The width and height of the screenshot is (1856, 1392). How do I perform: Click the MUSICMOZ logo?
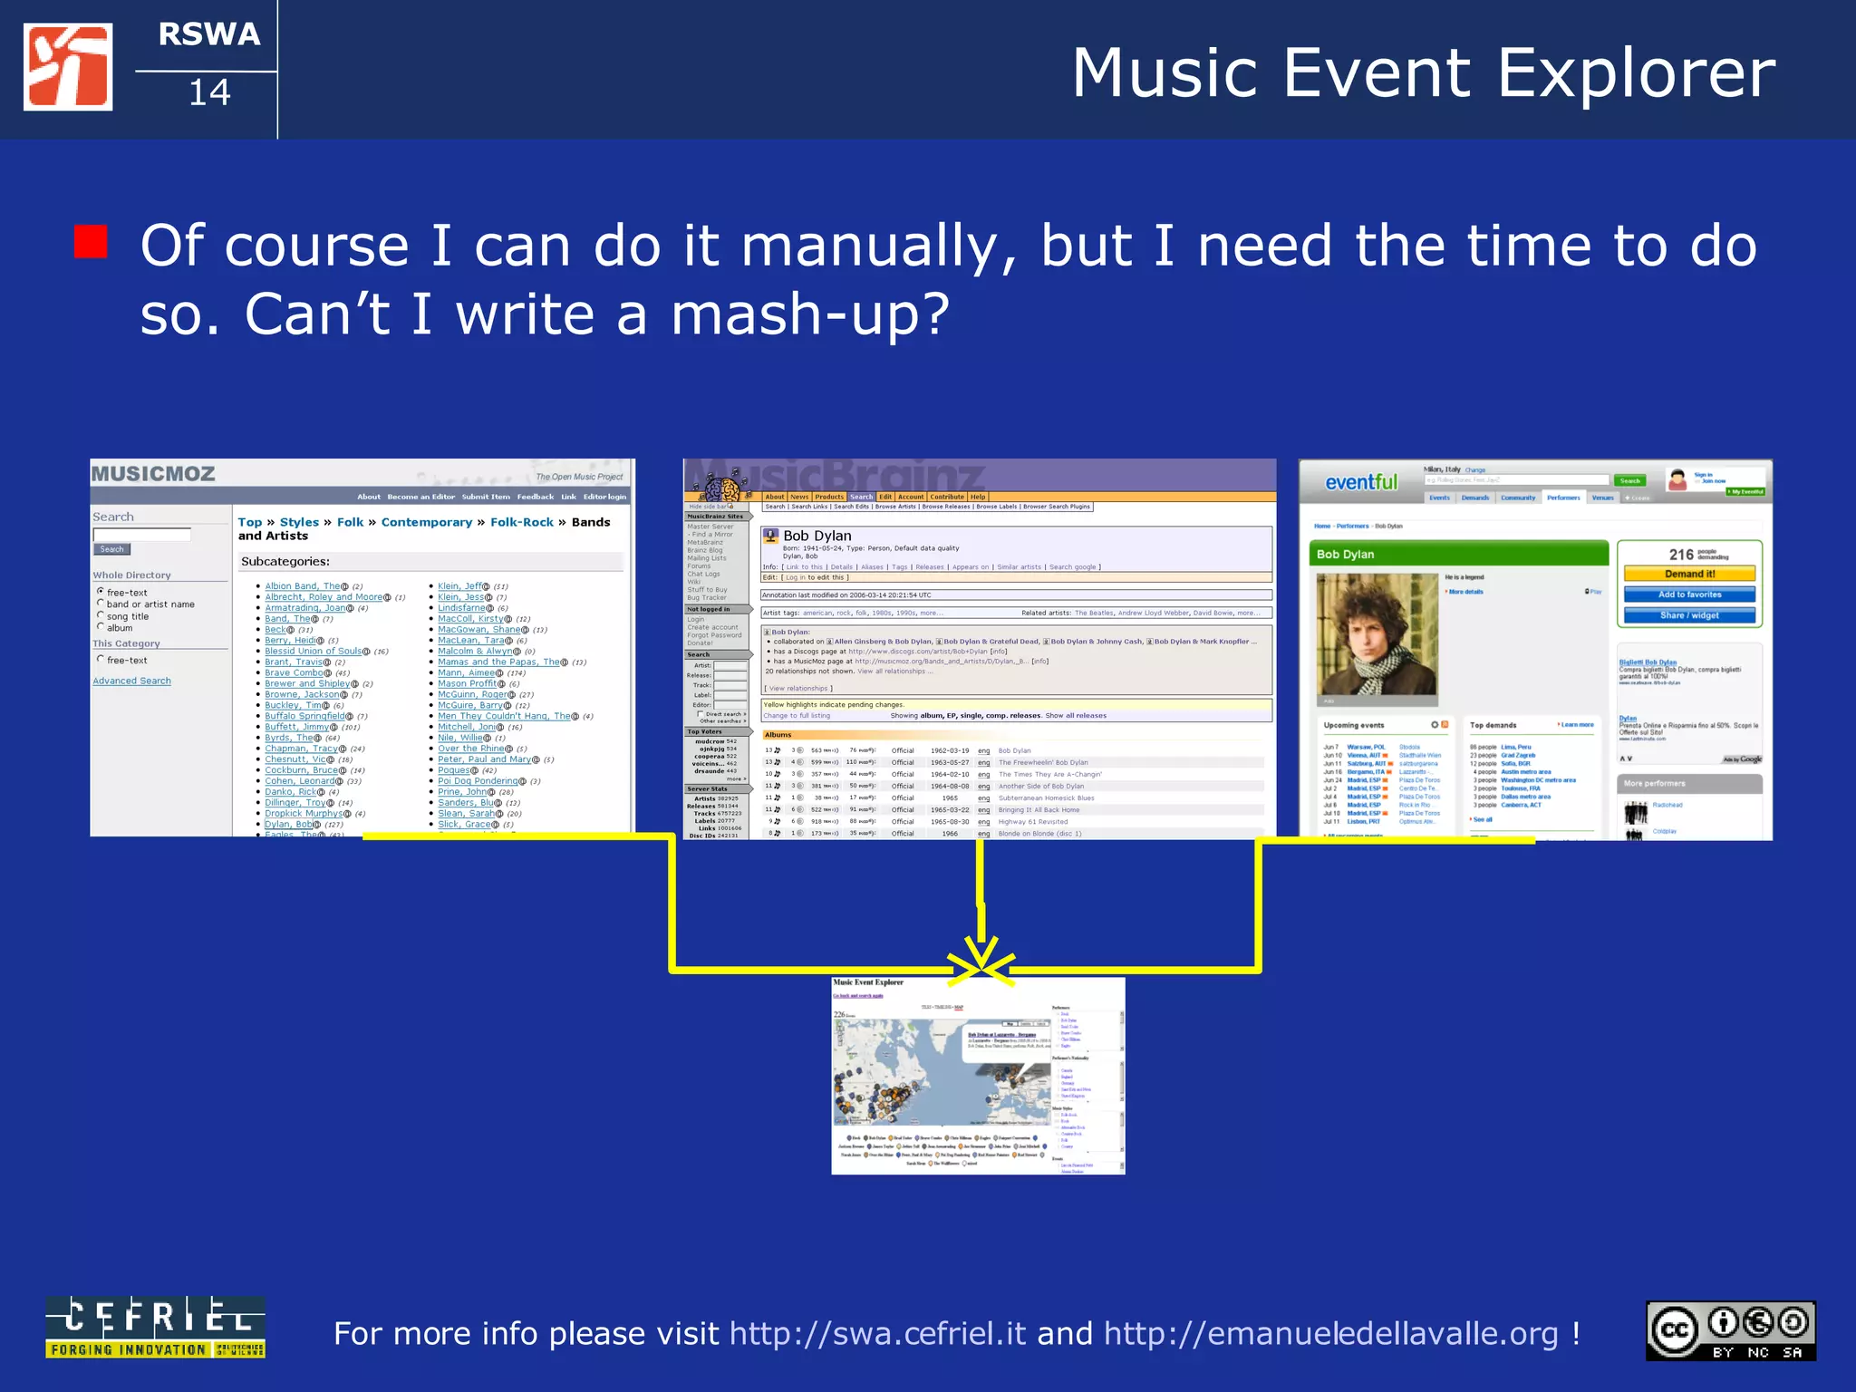(153, 473)
